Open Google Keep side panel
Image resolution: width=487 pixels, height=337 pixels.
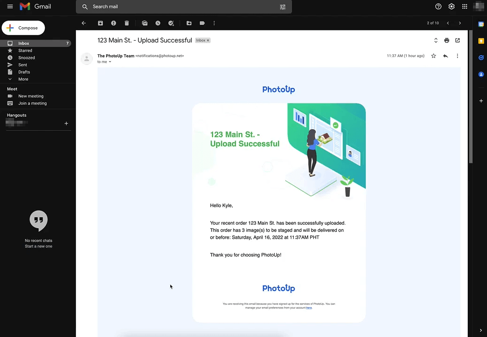pyautogui.click(x=481, y=41)
